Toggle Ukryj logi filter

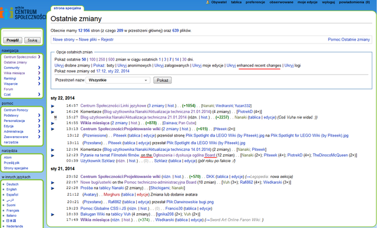point(289,65)
